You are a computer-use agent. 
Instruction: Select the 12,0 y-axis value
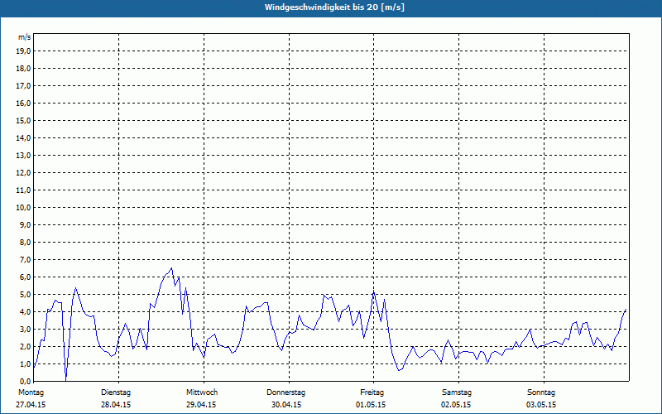24,172
